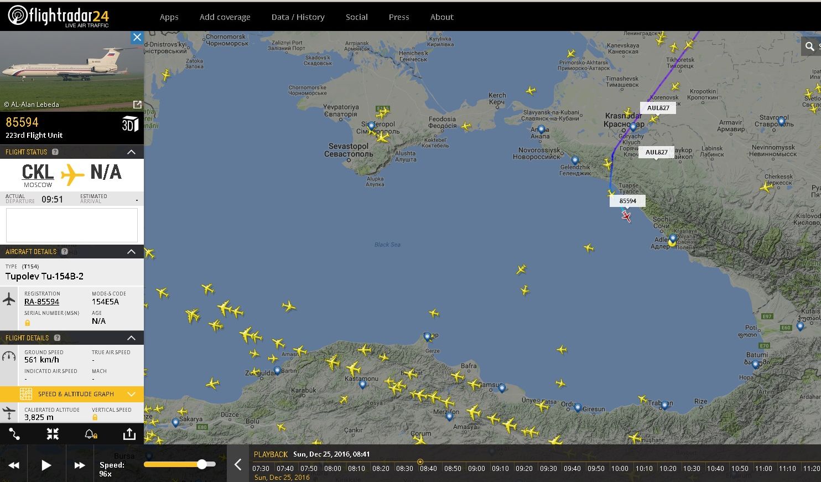Select the Merzifon airport pin
Viewport: 821px width, 482px height.
(449, 416)
